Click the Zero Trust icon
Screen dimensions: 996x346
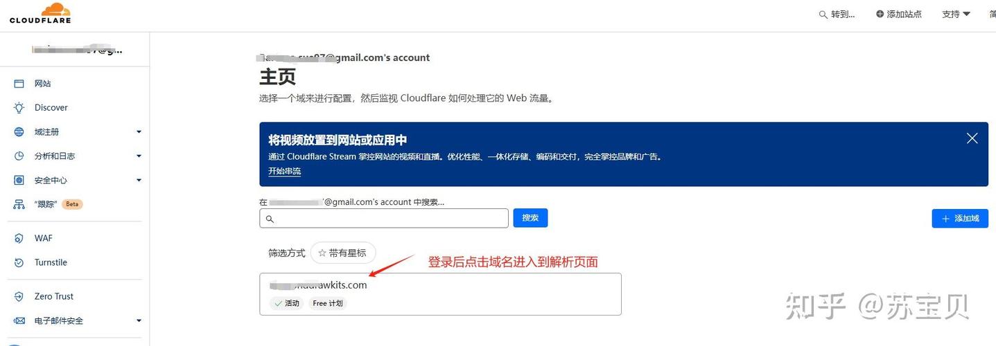[19, 297]
